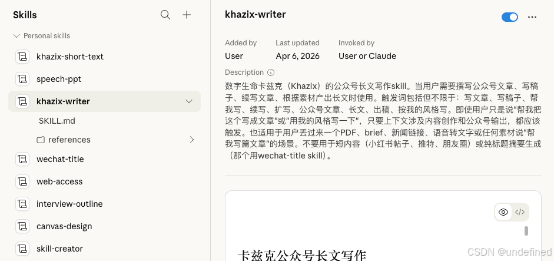Open the three-dot more options menu

532,17
